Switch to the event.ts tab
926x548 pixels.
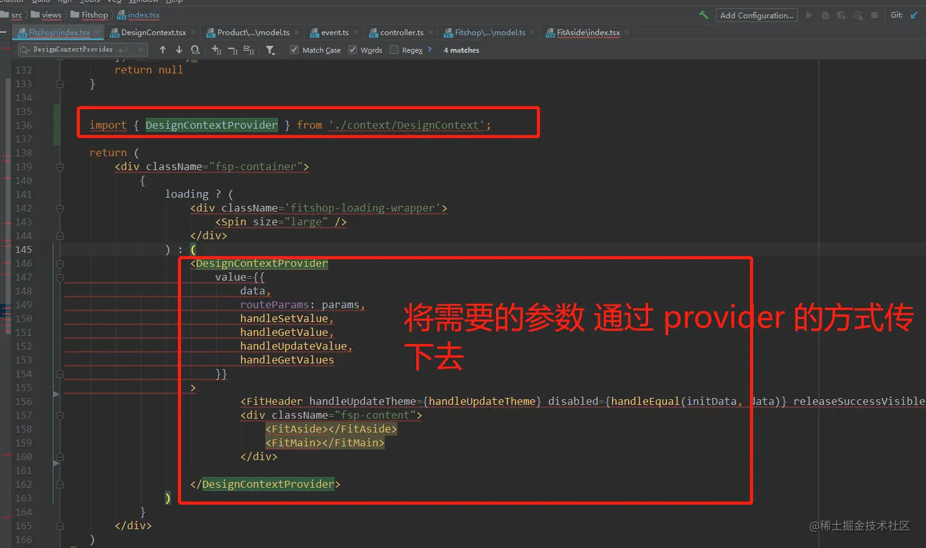pos(334,33)
